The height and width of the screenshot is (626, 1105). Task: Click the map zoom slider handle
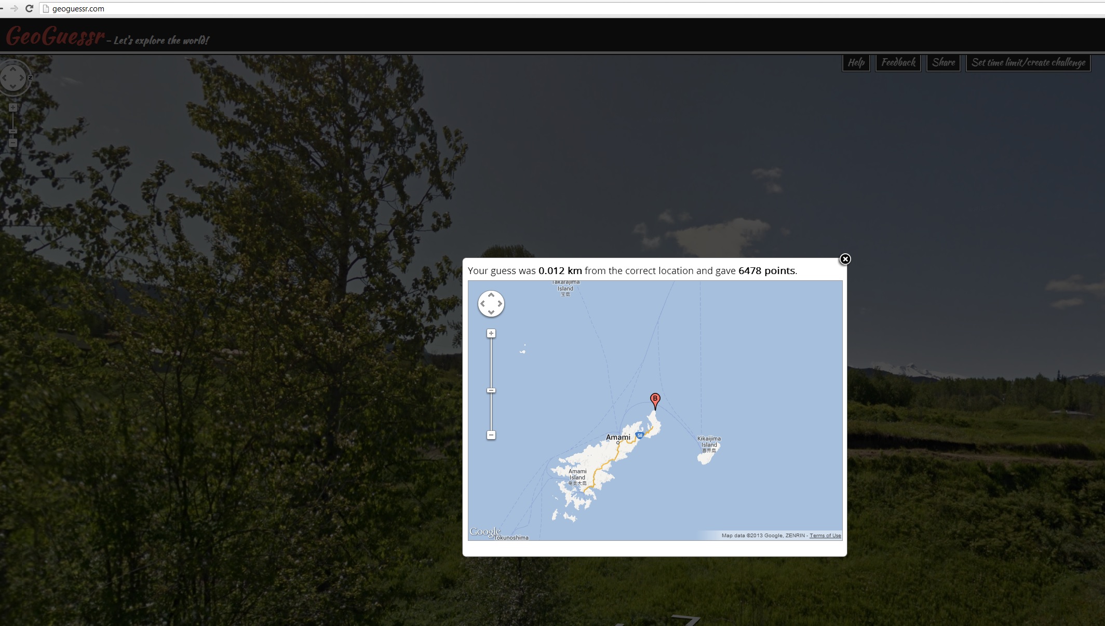point(491,390)
